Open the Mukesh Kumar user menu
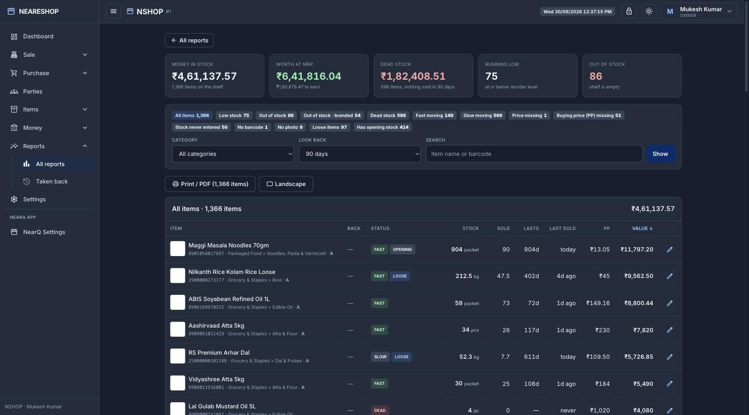749x415 pixels. 699,11
